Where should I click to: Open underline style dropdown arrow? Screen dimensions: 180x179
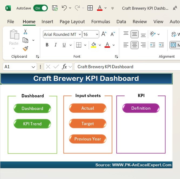[x=71, y=45]
